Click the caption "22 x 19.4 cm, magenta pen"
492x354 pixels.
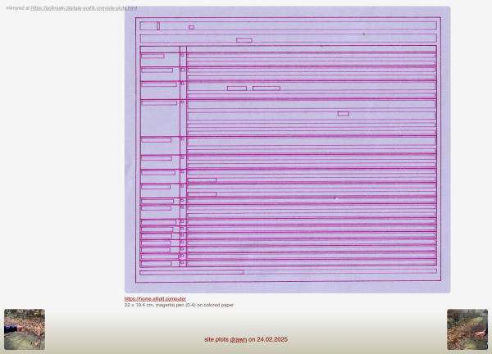(179, 305)
